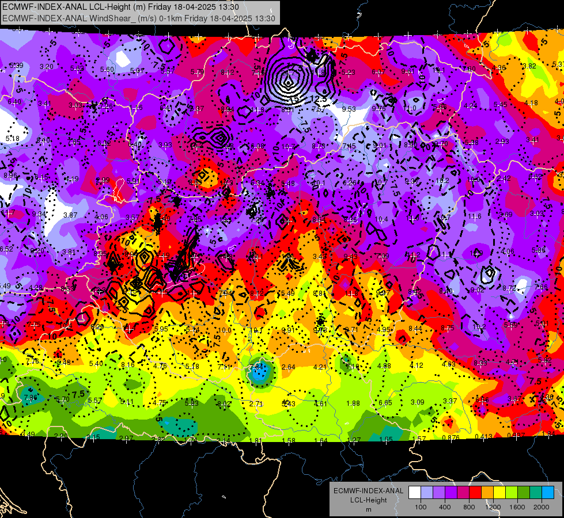Viewport: 564px width, 518px height.
Task: Click the shear value '5.11'
Action: click(x=127, y=402)
